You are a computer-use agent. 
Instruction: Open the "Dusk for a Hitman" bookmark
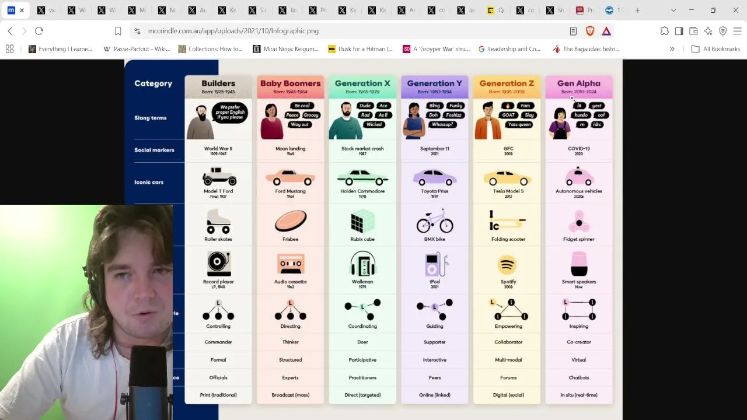click(361, 49)
